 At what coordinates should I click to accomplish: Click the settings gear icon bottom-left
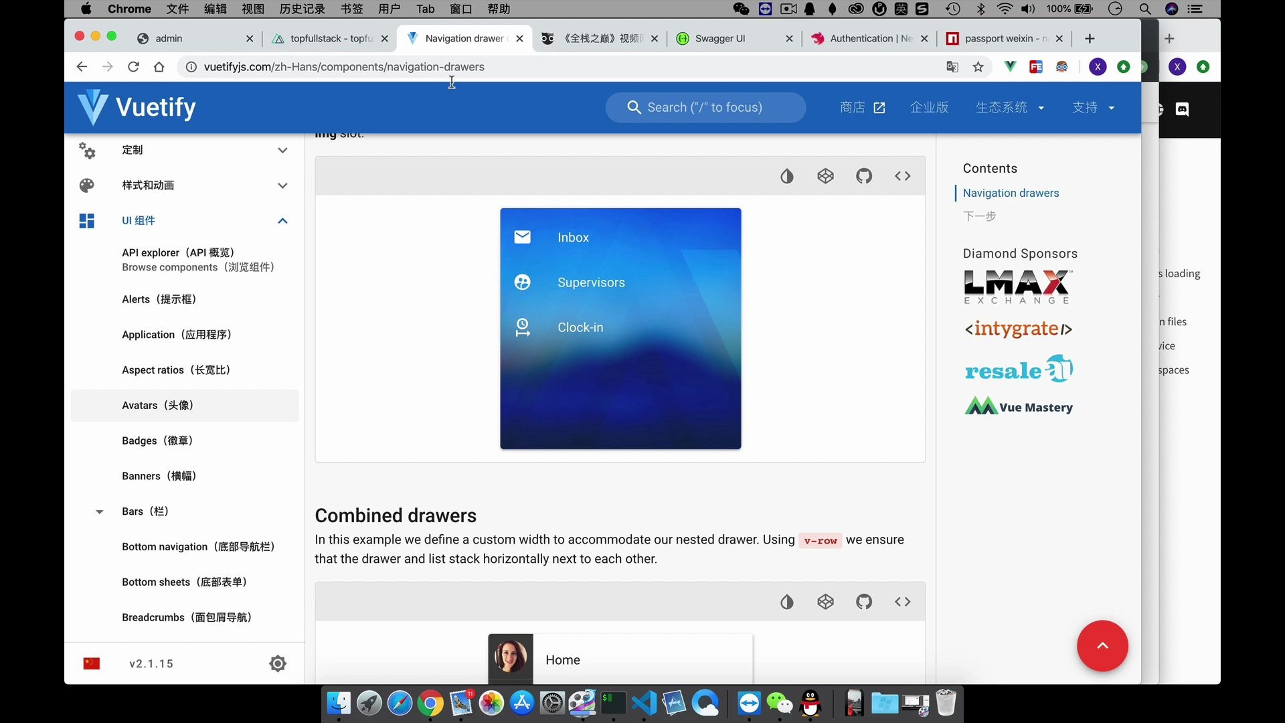276,663
